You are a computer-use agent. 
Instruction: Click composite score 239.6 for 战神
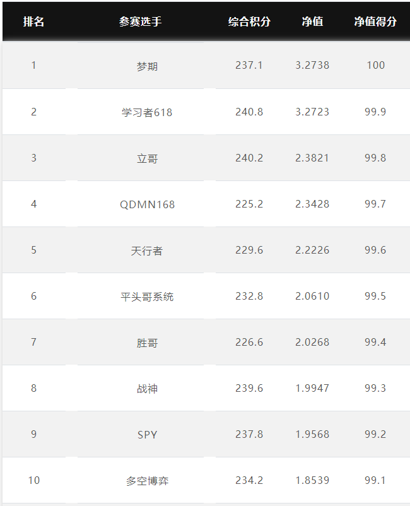point(249,388)
